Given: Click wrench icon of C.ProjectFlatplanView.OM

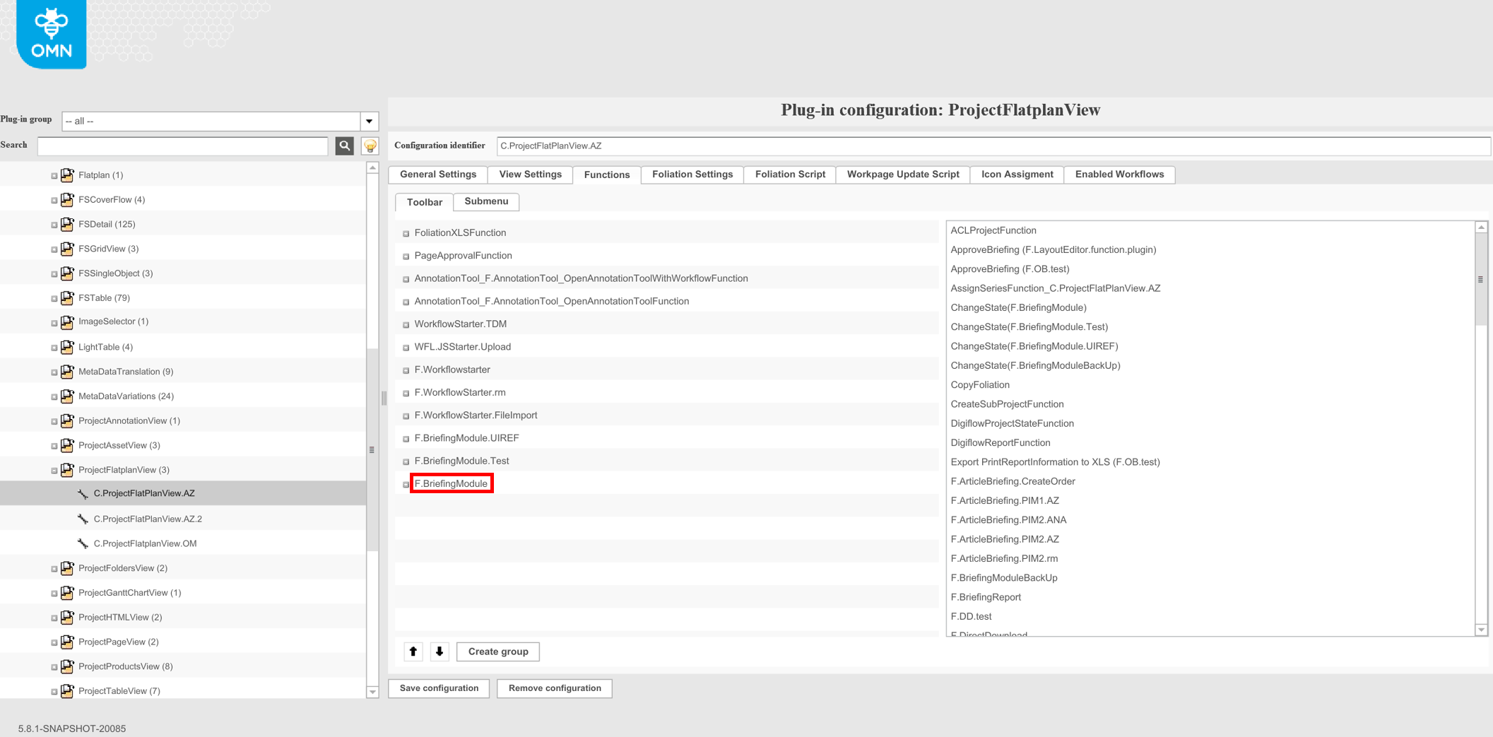Looking at the screenshot, I should (x=83, y=543).
